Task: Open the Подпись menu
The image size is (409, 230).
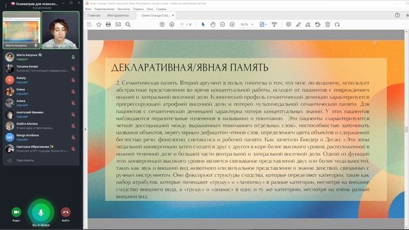Action: click(138, 9)
